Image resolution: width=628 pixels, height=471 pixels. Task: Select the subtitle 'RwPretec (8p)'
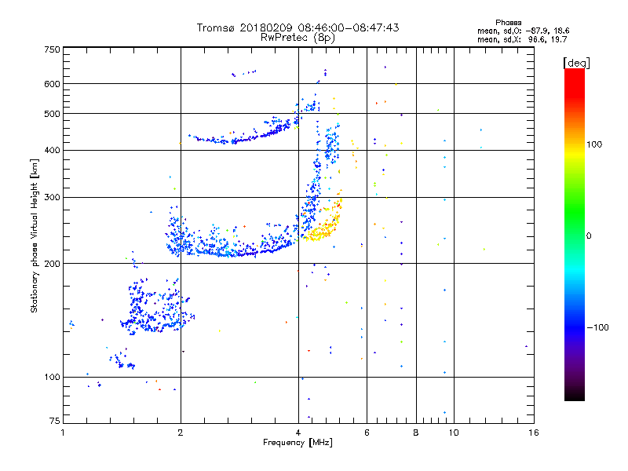pos(298,38)
